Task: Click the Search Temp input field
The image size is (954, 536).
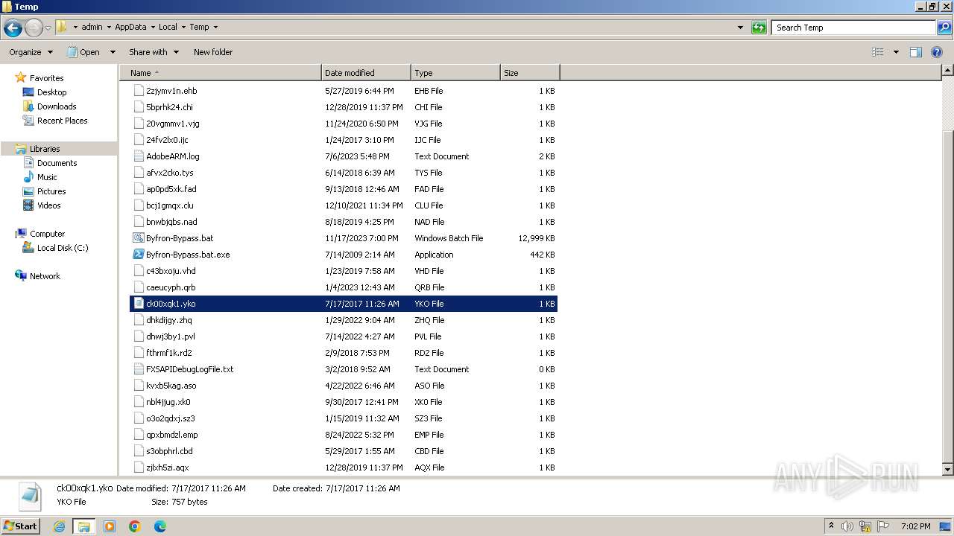Action: click(853, 28)
